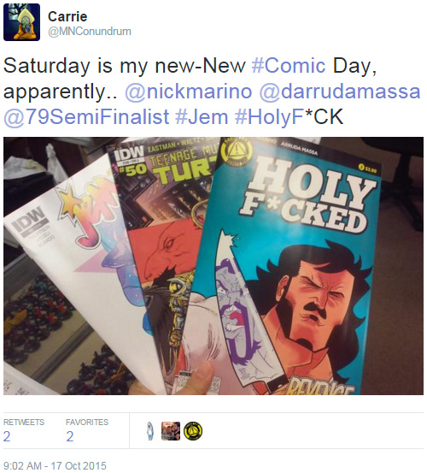Open Carrie's profile avatar image
Image resolution: width=427 pixels, height=473 pixels.
click(21, 22)
